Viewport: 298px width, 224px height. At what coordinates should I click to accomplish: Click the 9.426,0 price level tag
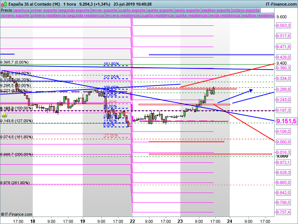(x=283, y=57)
